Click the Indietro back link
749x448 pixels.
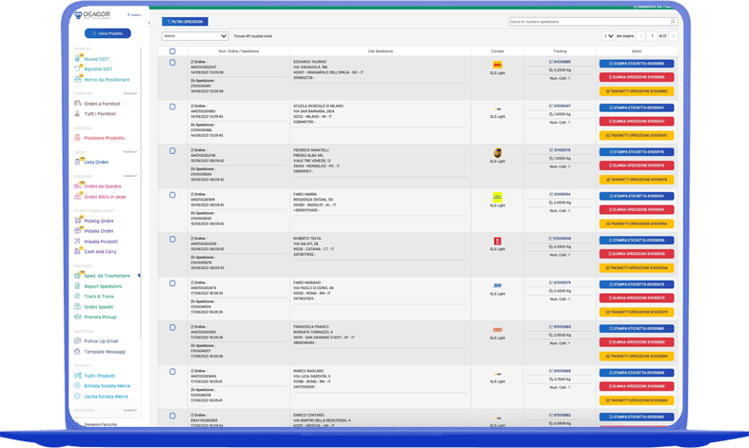pyautogui.click(x=134, y=15)
